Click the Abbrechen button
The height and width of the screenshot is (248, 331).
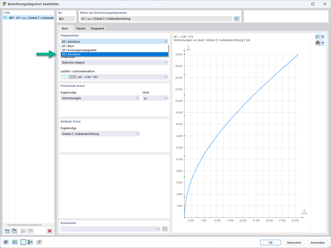(x=294, y=243)
